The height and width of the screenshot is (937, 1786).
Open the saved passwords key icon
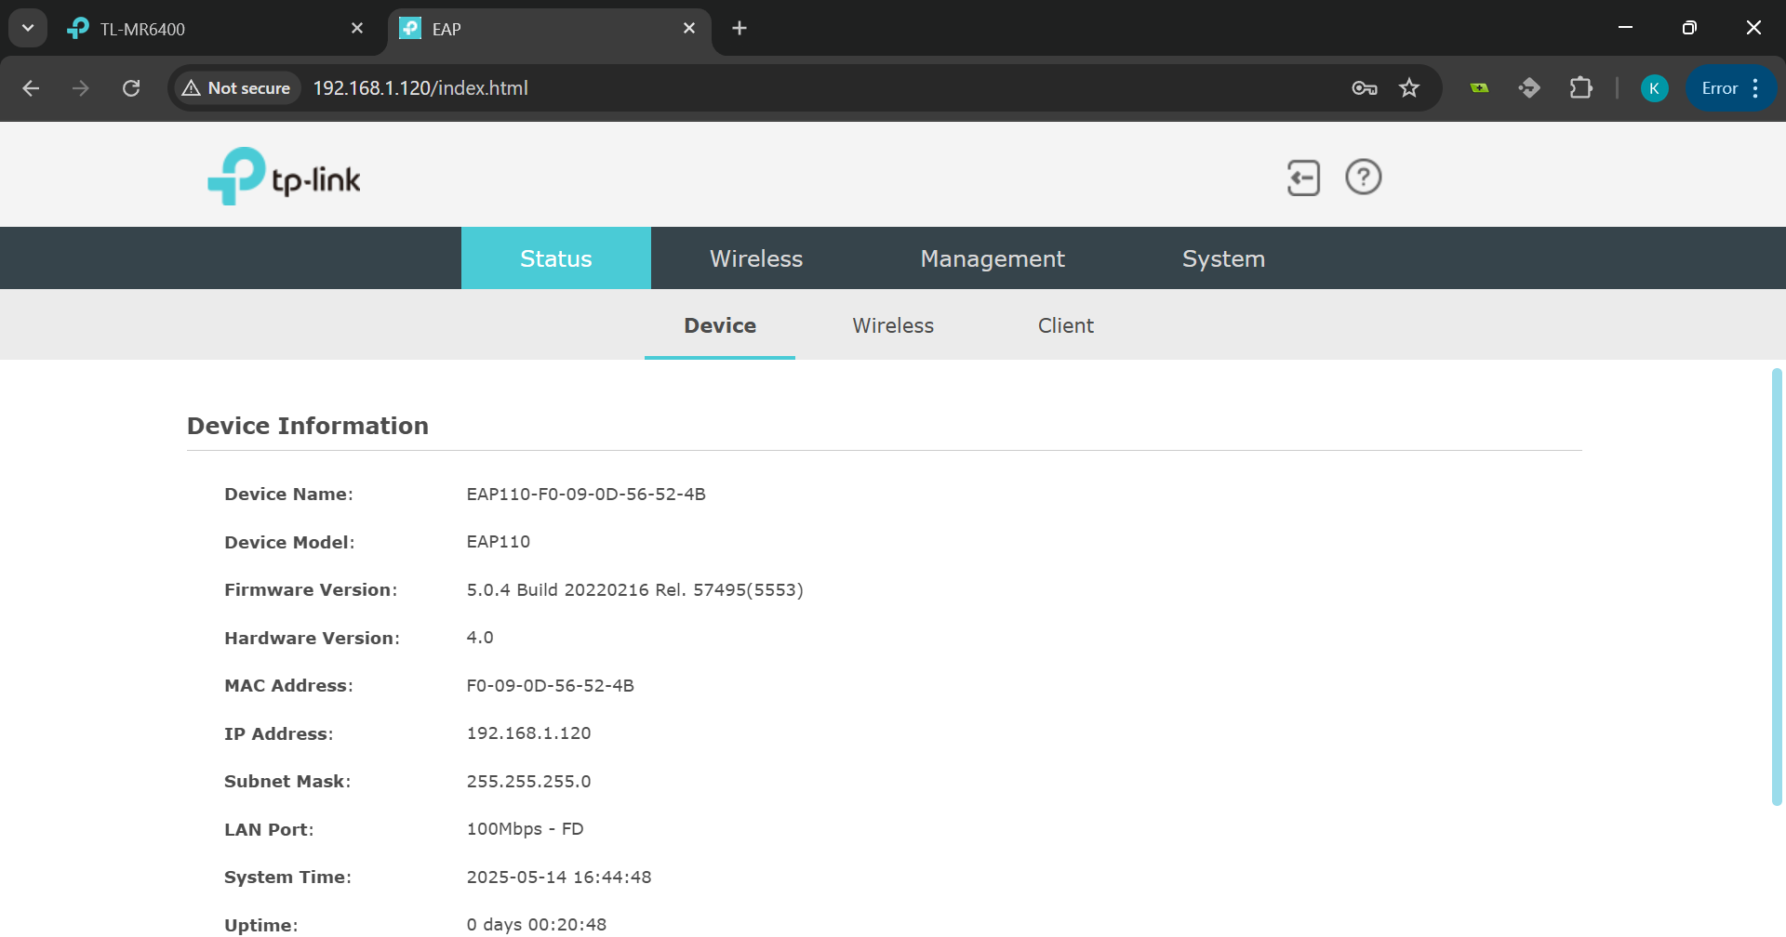point(1365,88)
